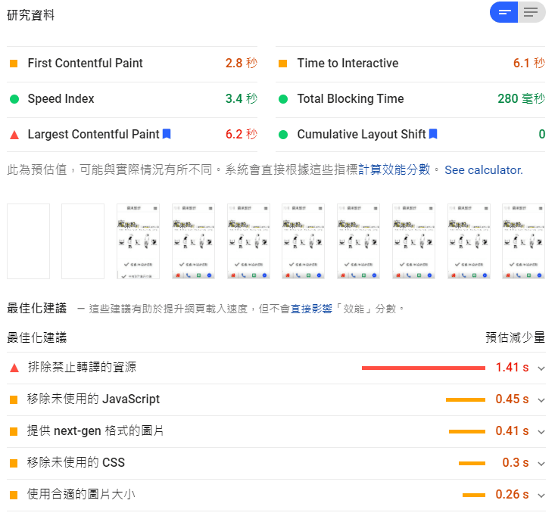Screen dimensions: 558x522
Task: Switch to expanded metrics list view toggle
Action: (532, 12)
